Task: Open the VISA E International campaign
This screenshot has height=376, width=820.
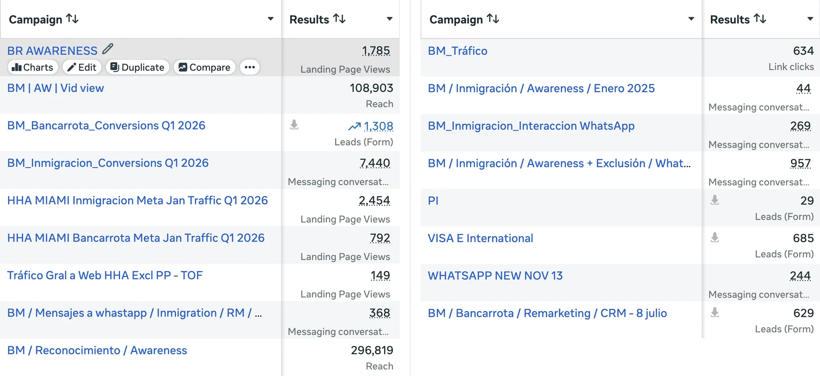Action: (x=480, y=239)
